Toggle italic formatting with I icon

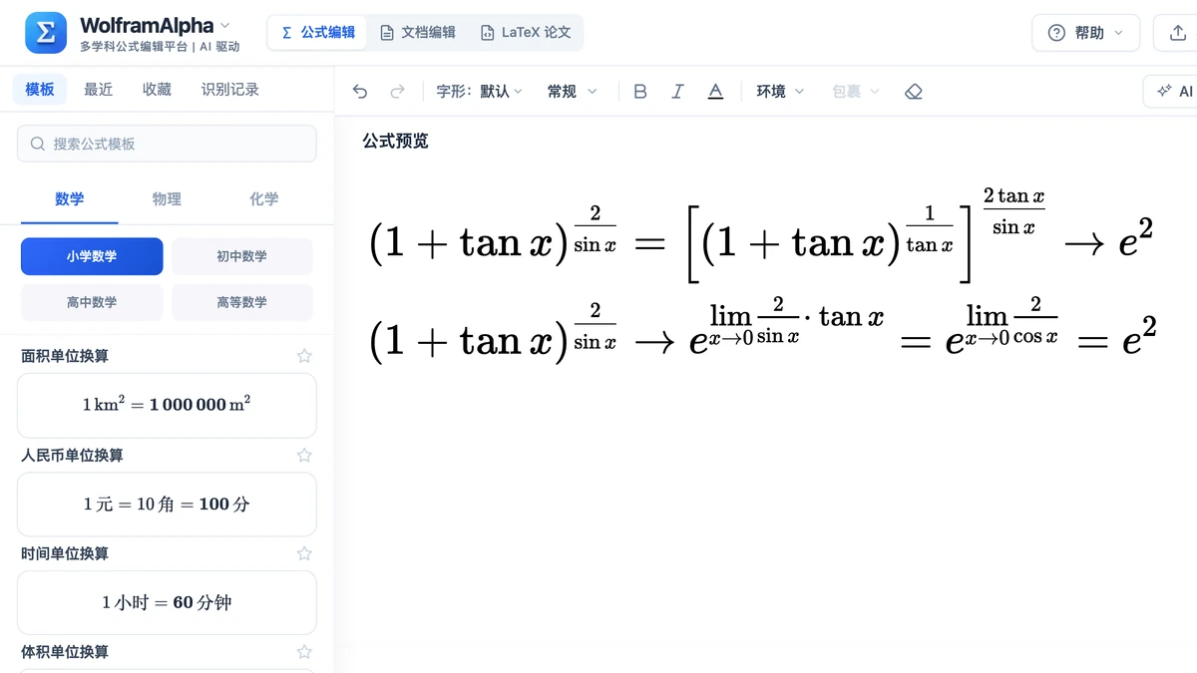(677, 92)
